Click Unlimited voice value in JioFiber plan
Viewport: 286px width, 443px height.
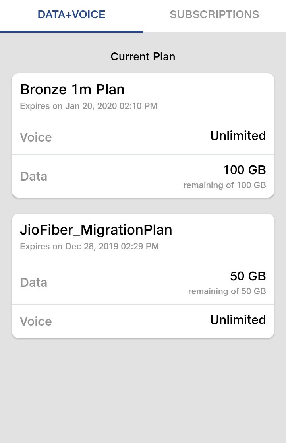(x=238, y=320)
